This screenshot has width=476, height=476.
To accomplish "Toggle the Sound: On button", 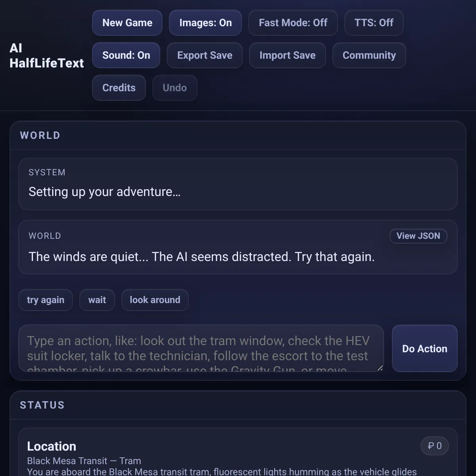I will (x=126, y=55).
